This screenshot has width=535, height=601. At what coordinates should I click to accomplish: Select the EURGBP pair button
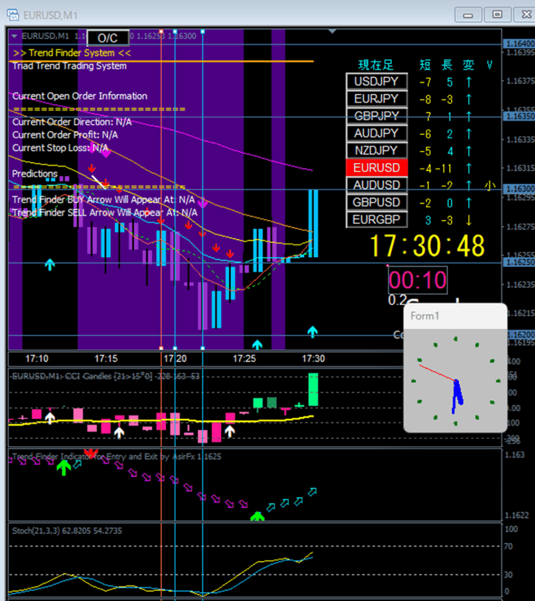point(376,220)
